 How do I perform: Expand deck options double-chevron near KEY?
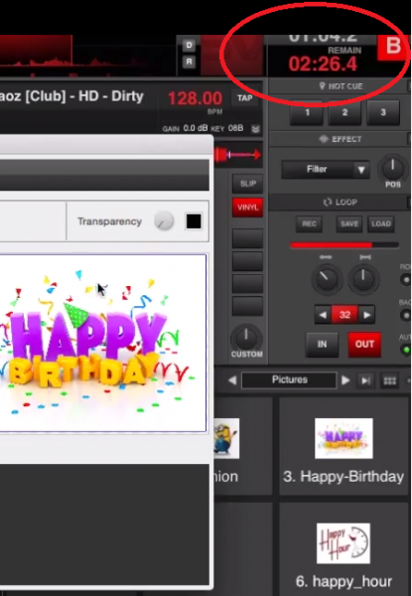(255, 129)
